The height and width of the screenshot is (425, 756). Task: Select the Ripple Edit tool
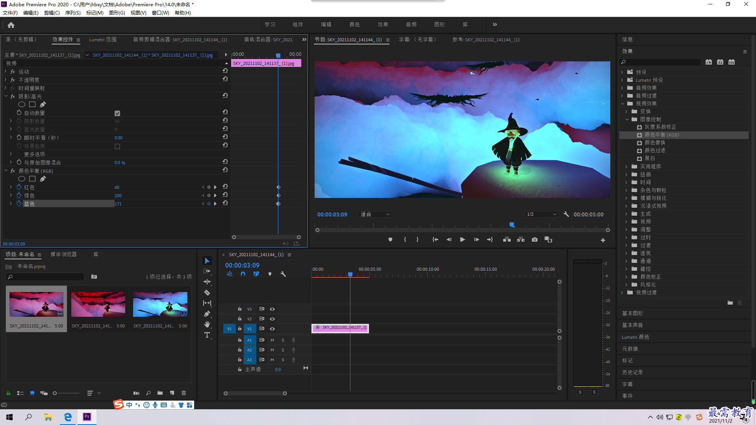pyautogui.click(x=207, y=282)
